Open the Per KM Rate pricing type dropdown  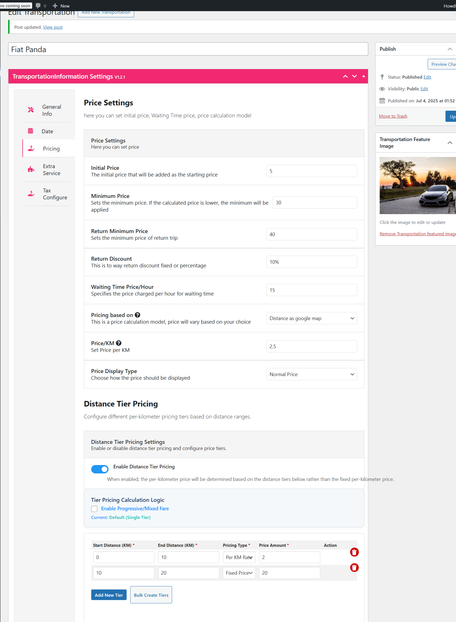[x=239, y=557]
